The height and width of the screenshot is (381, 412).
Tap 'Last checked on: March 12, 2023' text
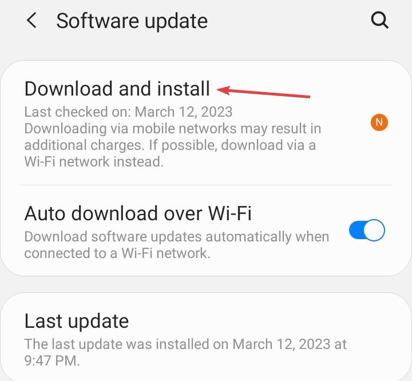point(128,112)
